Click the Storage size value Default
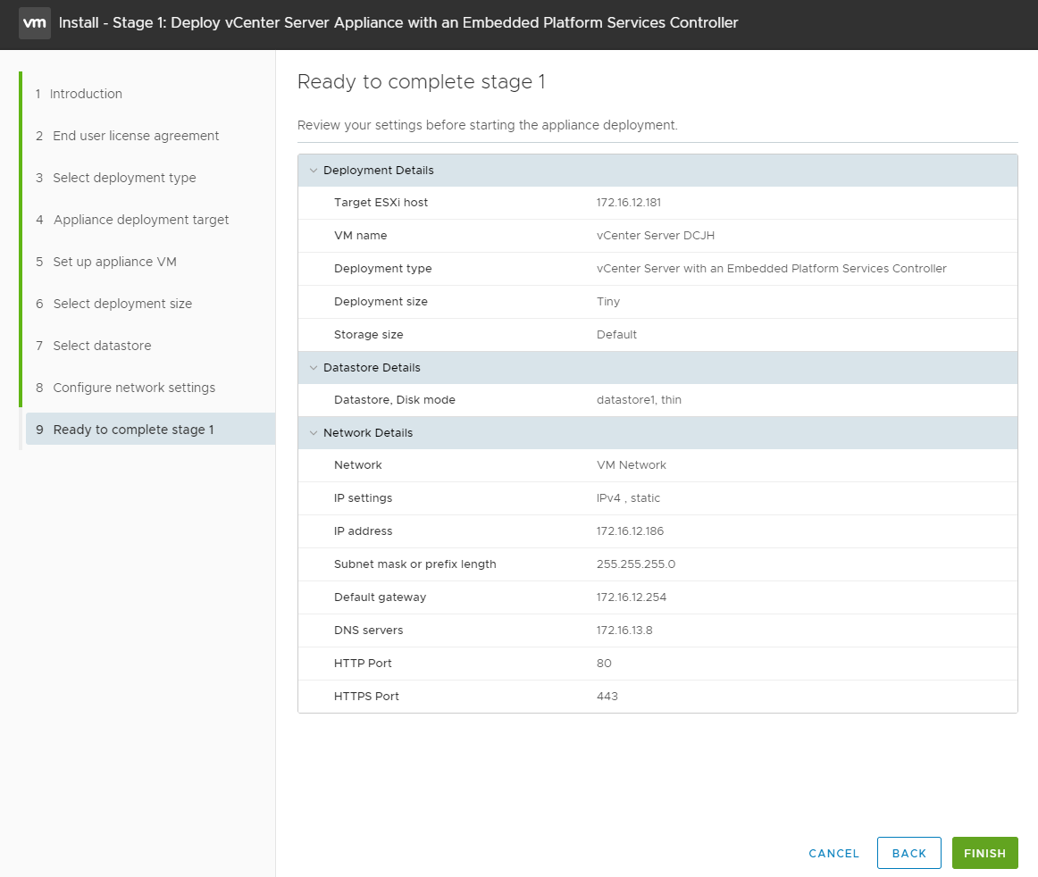The height and width of the screenshot is (877, 1038). pos(616,335)
